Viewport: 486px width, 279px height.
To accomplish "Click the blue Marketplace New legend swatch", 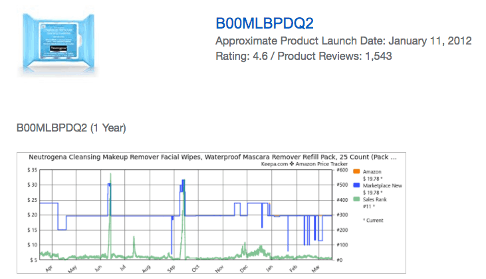I will (x=356, y=185).
